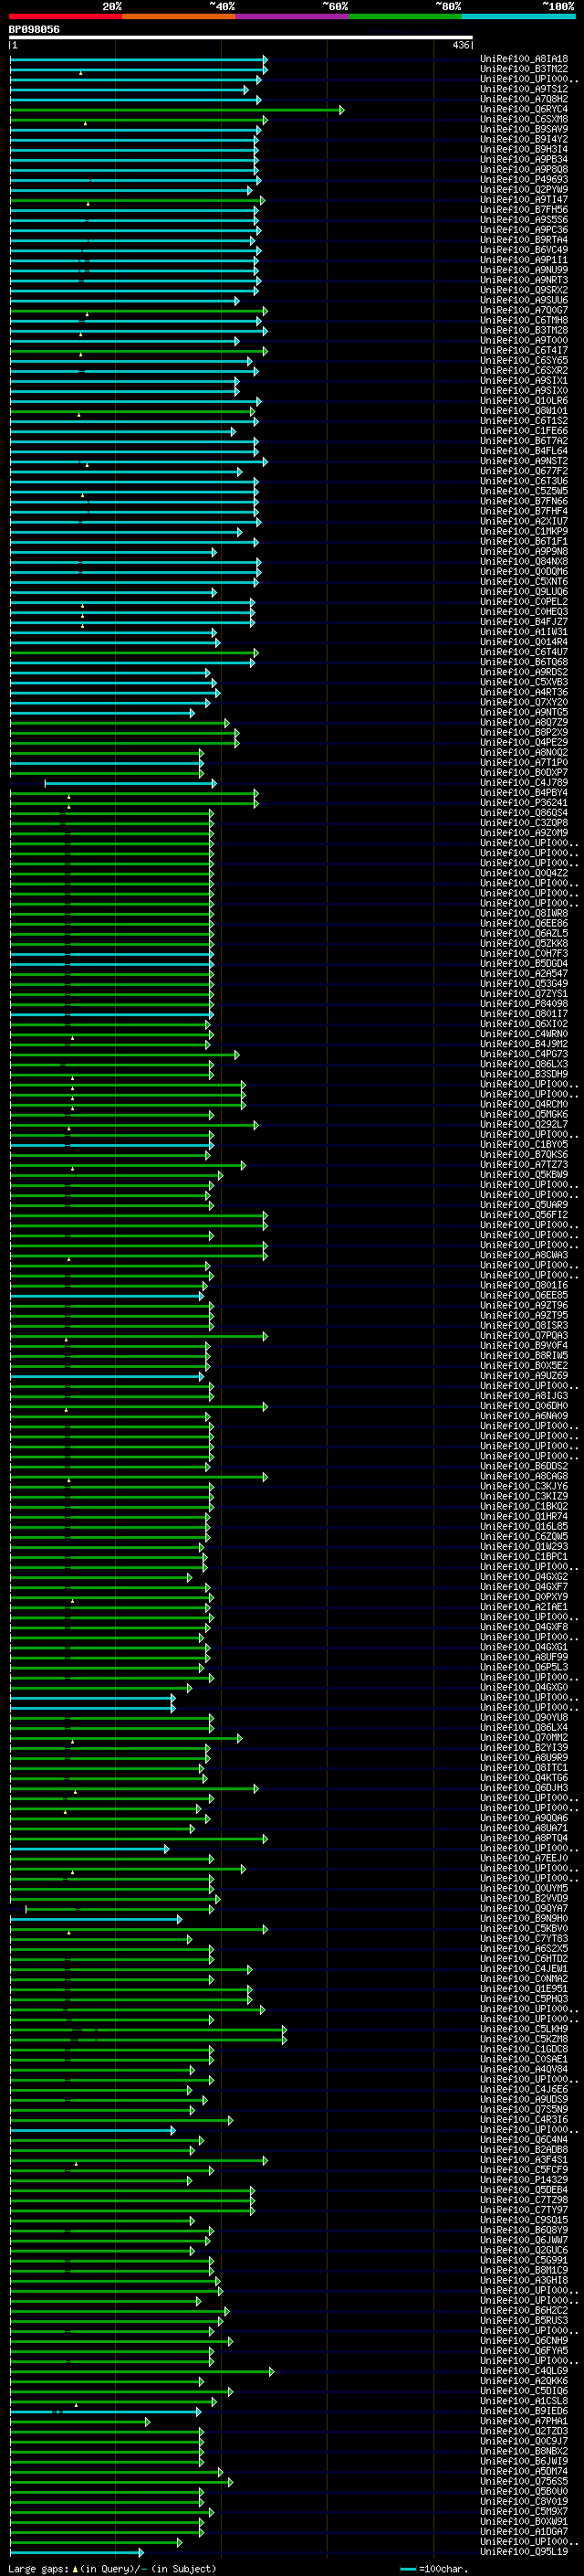The height and width of the screenshot is (2576, 584).
Task: Select entry UniRef100_C4J789
Action: coord(524,783)
